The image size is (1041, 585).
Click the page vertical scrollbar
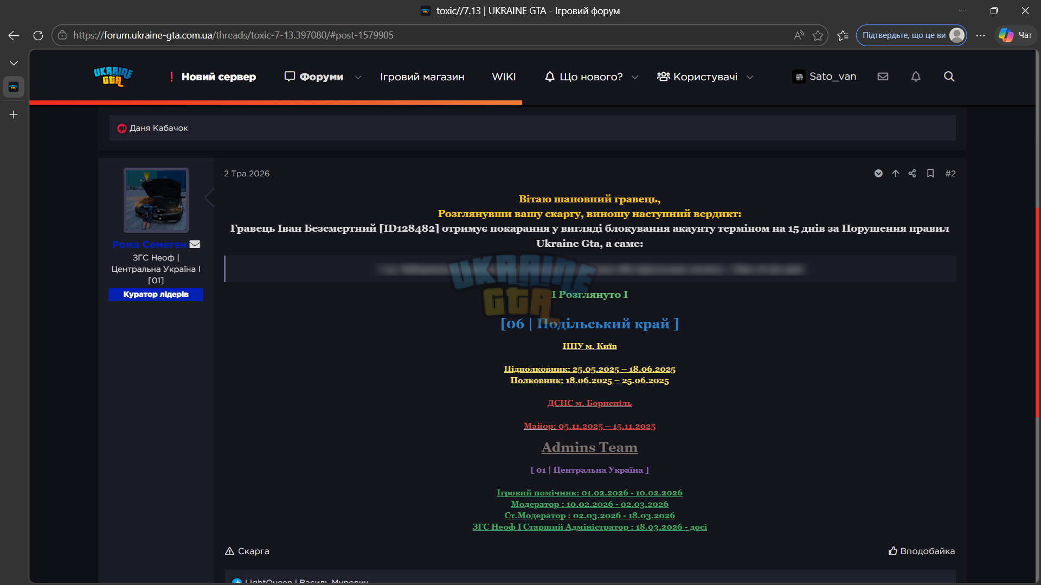click(1037, 312)
